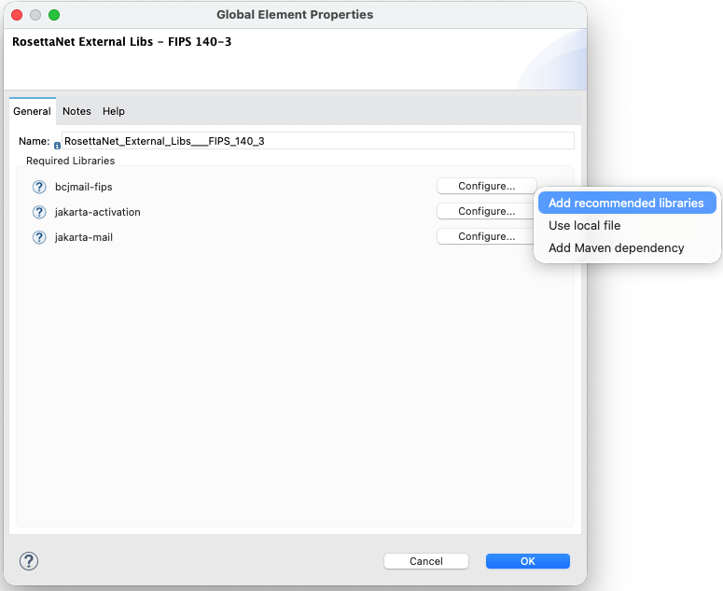Screen dimensions: 723x591
Task: Click the help icon beside bcjmail-fips
Action: click(x=39, y=187)
